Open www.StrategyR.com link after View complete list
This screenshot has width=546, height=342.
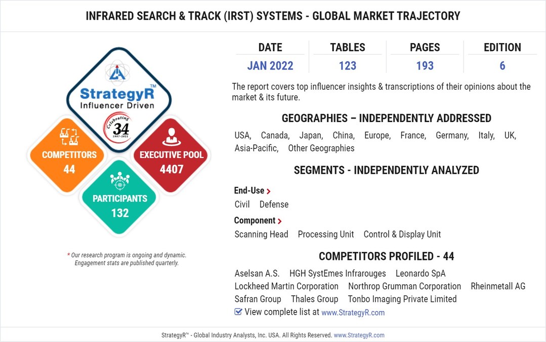click(x=353, y=313)
